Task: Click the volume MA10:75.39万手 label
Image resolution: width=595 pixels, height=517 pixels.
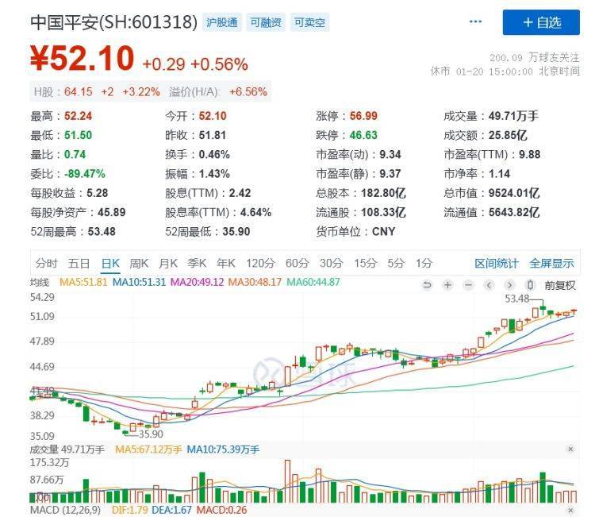Action: 223,449
